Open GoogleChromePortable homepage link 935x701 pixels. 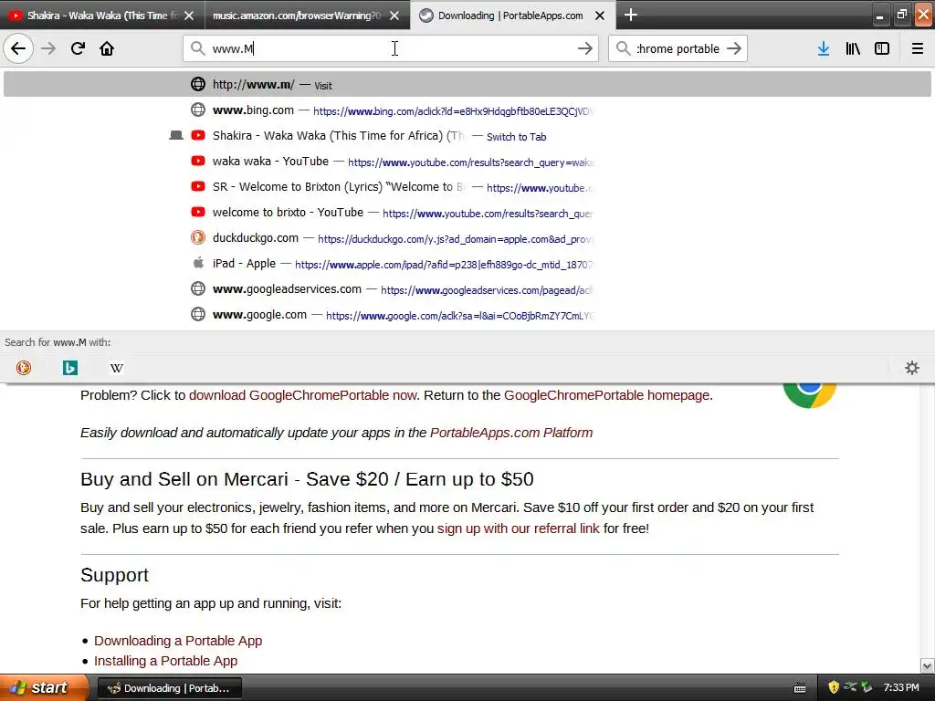606,395
